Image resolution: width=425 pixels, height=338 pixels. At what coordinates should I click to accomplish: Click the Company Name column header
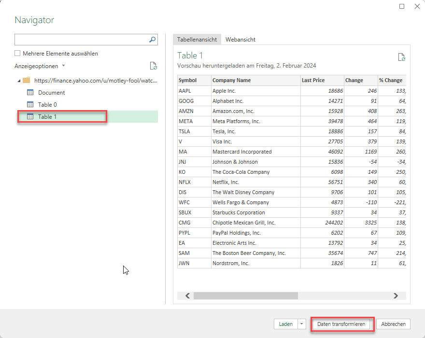pos(256,80)
